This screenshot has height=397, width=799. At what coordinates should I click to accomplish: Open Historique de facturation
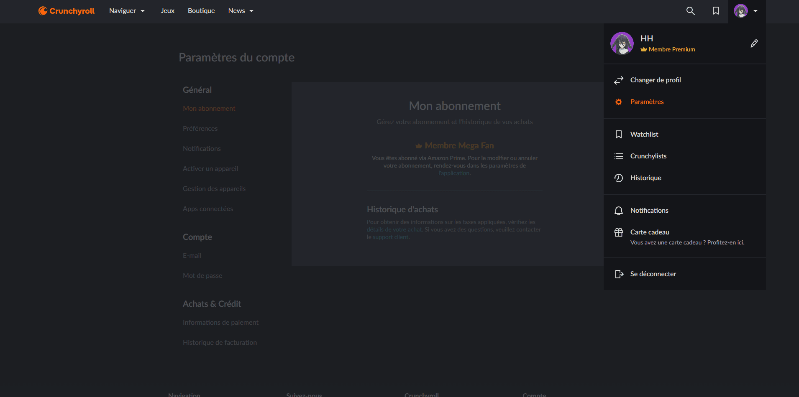coord(220,343)
